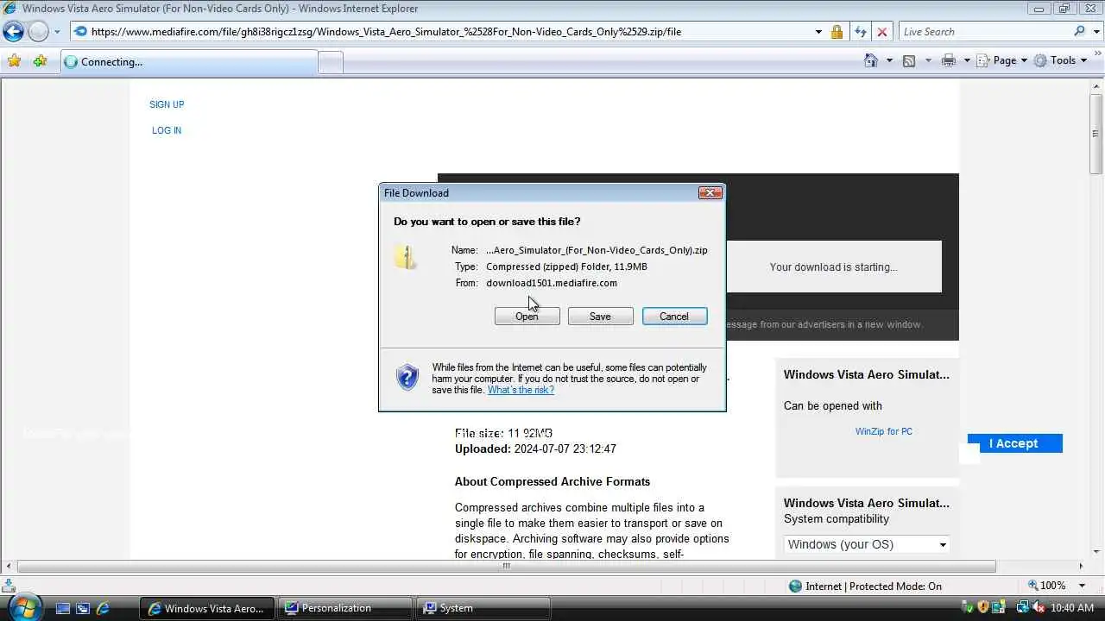Open the search provider options dropdown
The image size is (1105, 621).
pyautogui.click(x=1095, y=32)
